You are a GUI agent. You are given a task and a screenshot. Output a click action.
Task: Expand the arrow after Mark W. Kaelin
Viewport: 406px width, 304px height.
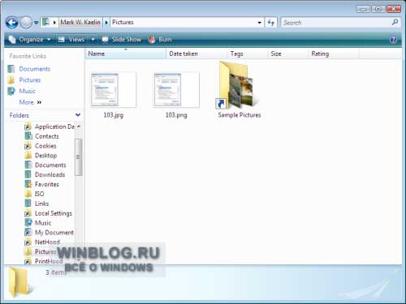click(106, 23)
